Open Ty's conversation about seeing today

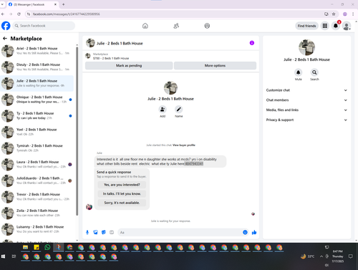[37, 116]
